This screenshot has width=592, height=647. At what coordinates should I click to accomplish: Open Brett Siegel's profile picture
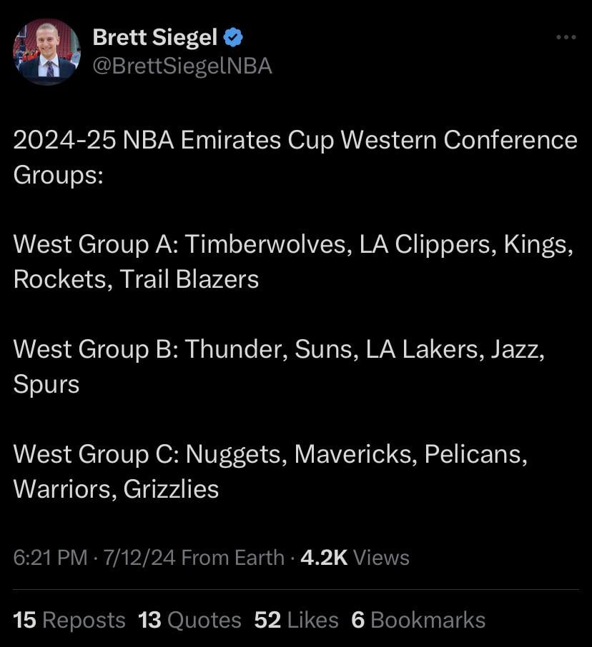[x=47, y=51]
